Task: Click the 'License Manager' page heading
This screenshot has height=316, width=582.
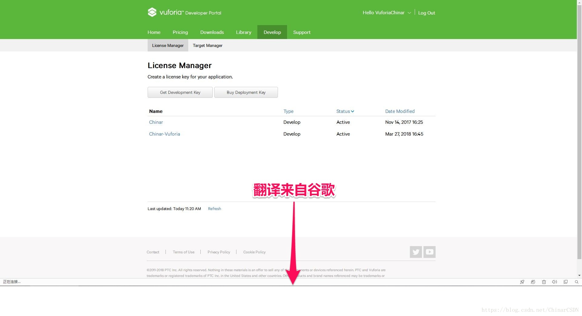Action: pyautogui.click(x=179, y=65)
